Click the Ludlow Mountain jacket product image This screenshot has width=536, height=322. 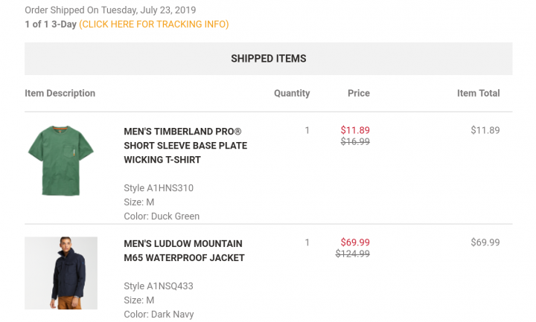pos(61,273)
